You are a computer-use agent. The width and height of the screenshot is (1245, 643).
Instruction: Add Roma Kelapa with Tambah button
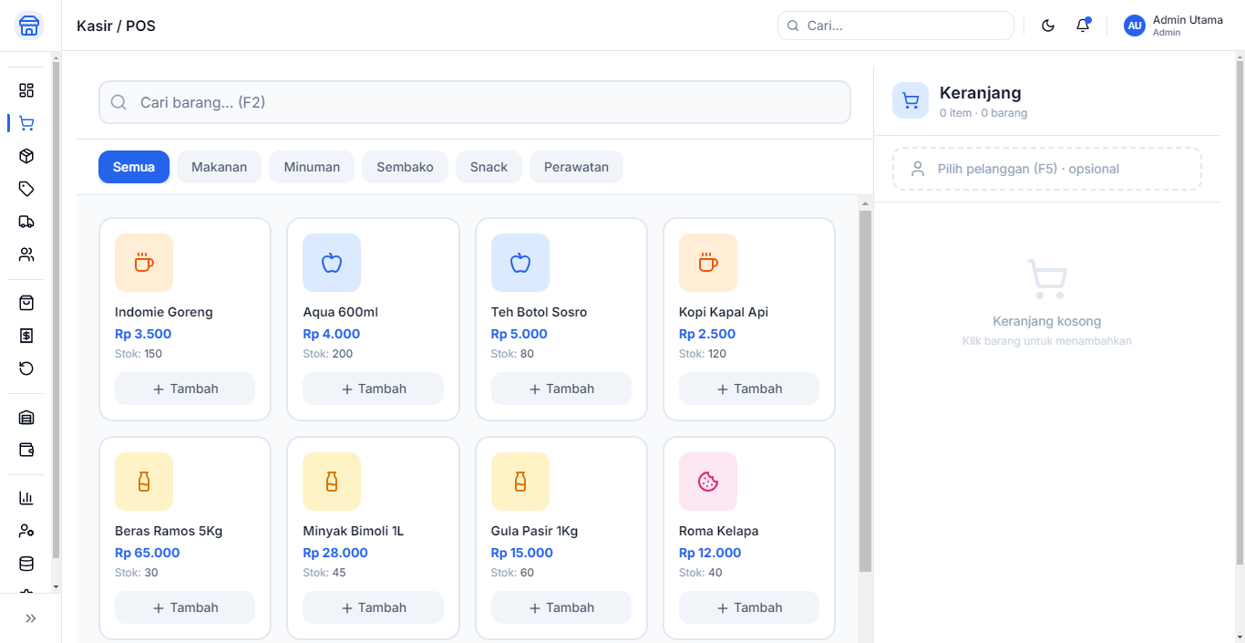[x=749, y=607]
